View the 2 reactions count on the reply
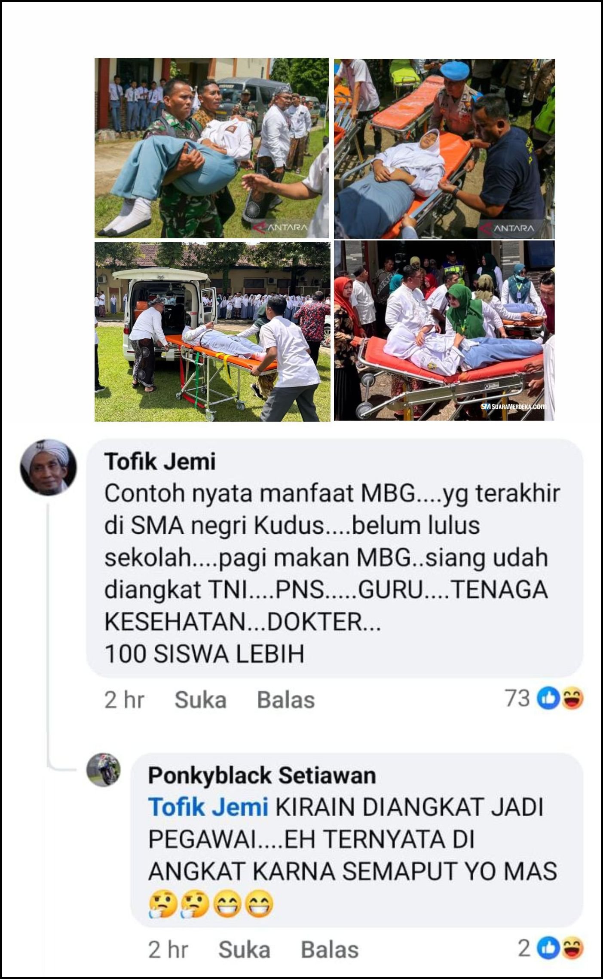Image resolution: width=603 pixels, height=979 pixels. (524, 948)
